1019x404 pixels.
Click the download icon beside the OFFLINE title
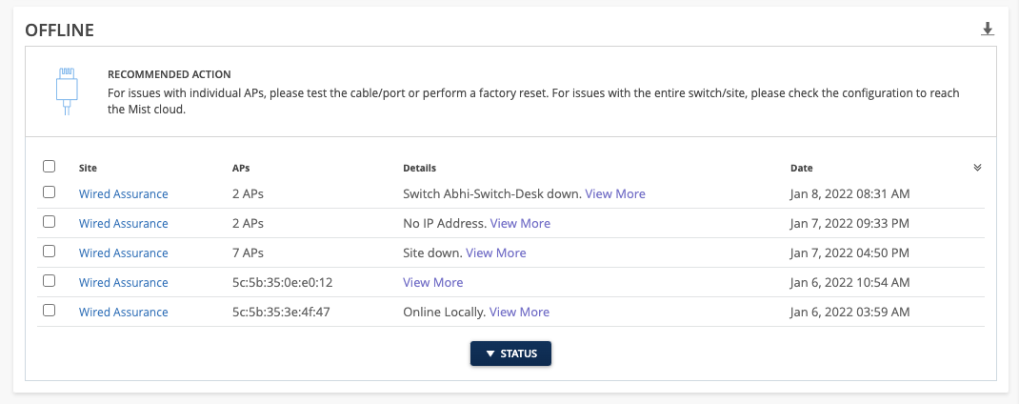click(x=988, y=30)
